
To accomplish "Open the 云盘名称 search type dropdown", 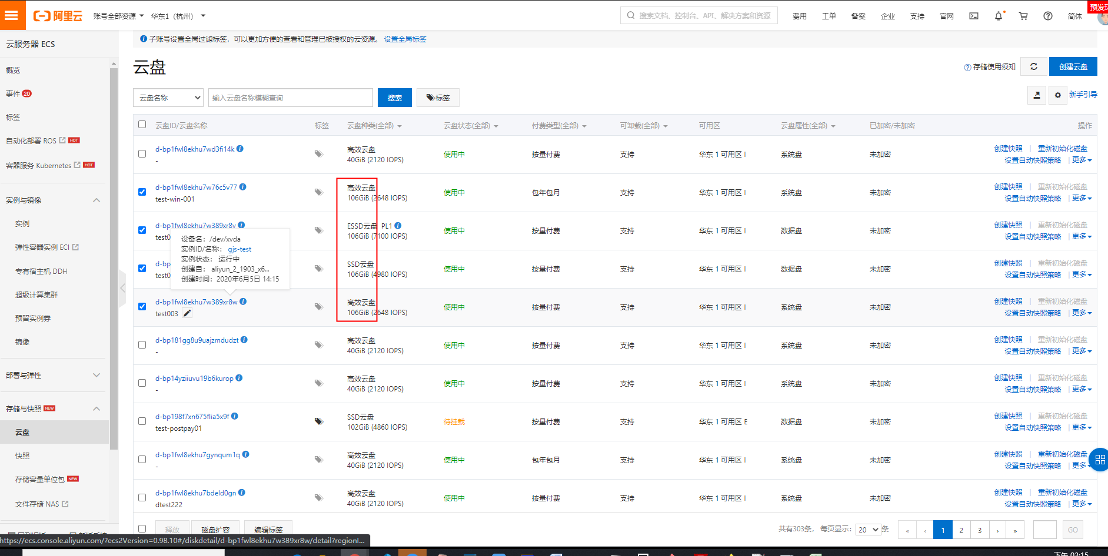I will pos(168,98).
